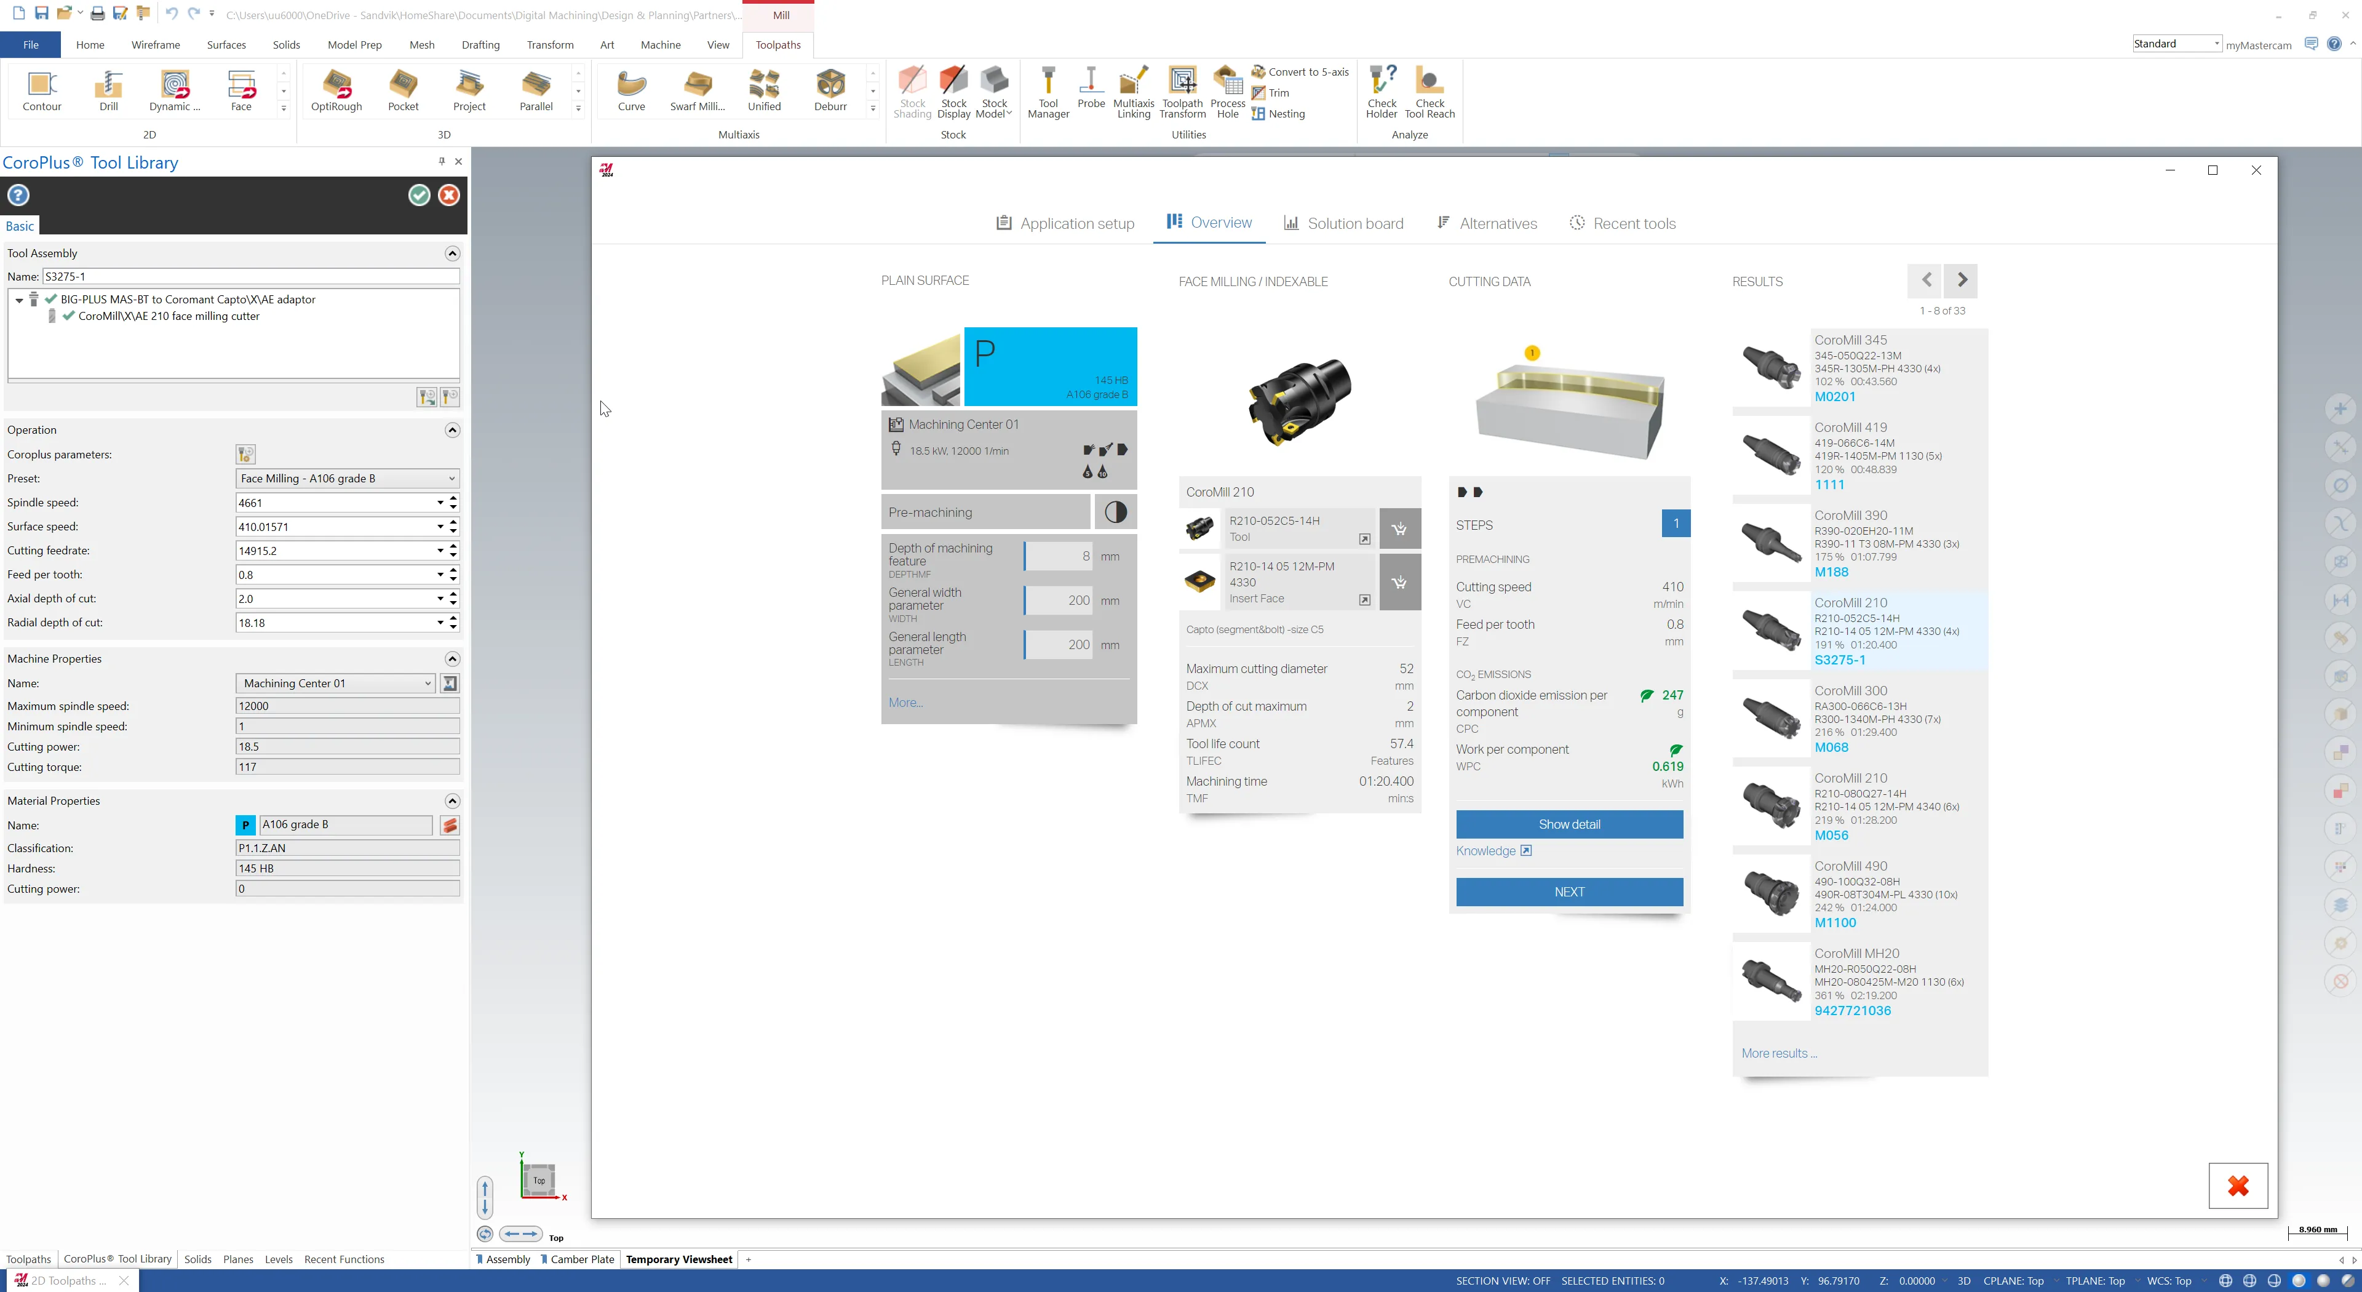Toggle pre-machining option in CoroPlus dialog
The height and width of the screenshot is (1292, 2362).
[1115, 512]
